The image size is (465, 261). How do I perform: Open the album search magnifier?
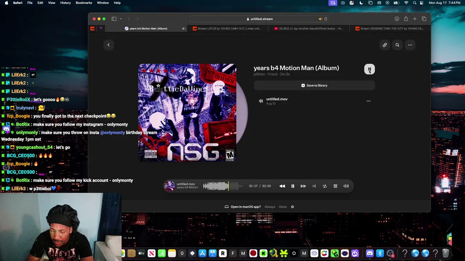pyautogui.click(x=397, y=45)
